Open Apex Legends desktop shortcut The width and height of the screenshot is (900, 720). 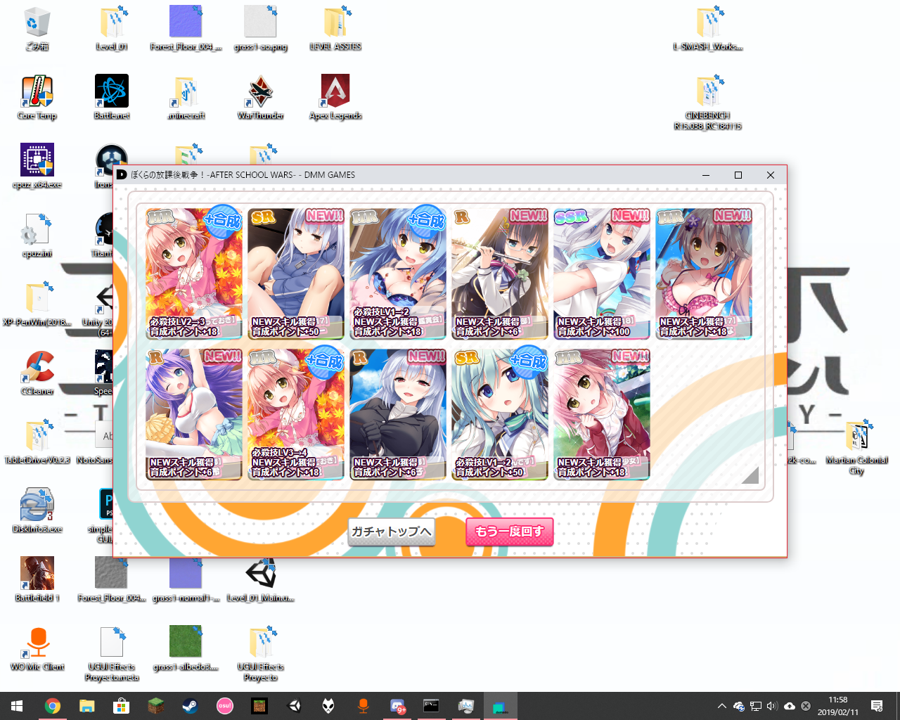click(x=335, y=91)
